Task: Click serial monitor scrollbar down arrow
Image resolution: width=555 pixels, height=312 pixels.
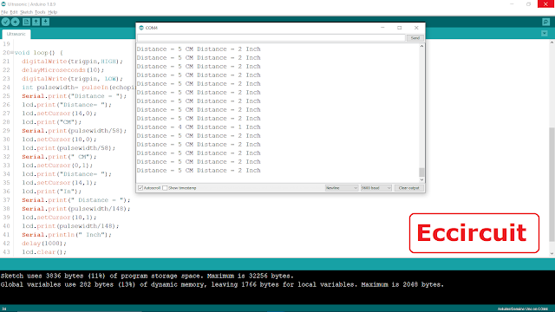Action: tap(421, 180)
